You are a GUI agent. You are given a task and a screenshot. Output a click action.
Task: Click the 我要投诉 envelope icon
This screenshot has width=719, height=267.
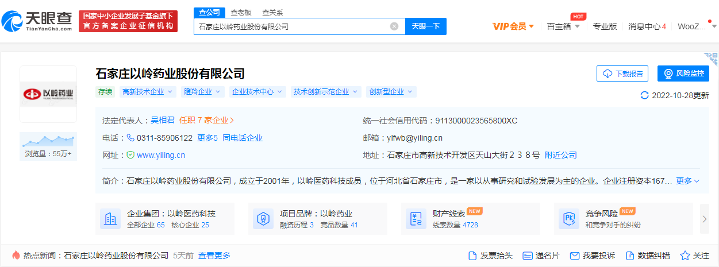click(574, 256)
